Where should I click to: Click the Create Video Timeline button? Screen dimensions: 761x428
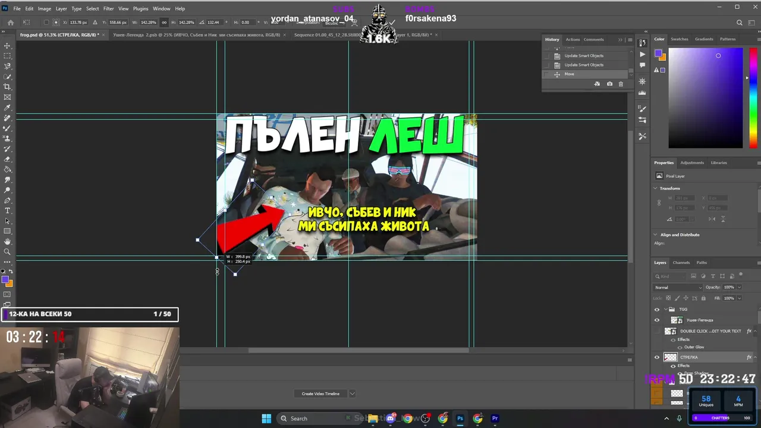[320, 394]
